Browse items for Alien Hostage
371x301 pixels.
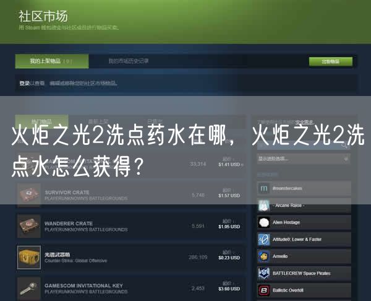(x=304, y=222)
